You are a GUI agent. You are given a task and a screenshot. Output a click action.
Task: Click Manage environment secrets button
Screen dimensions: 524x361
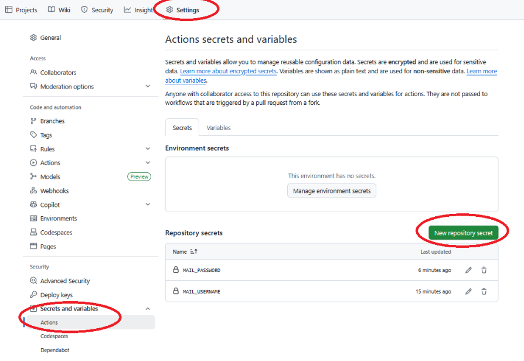(x=332, y=191)
